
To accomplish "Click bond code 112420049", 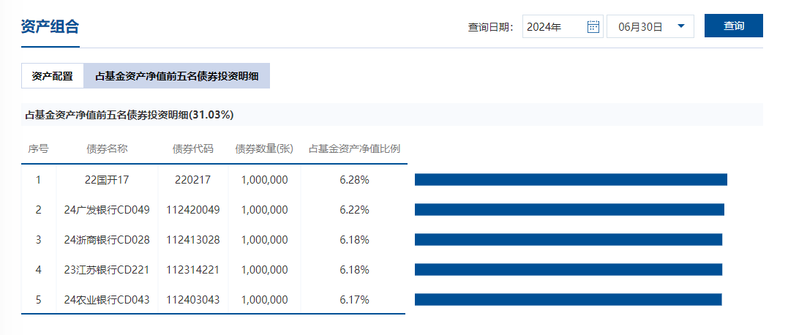I will pyautogui.click(x=193, y=210).
